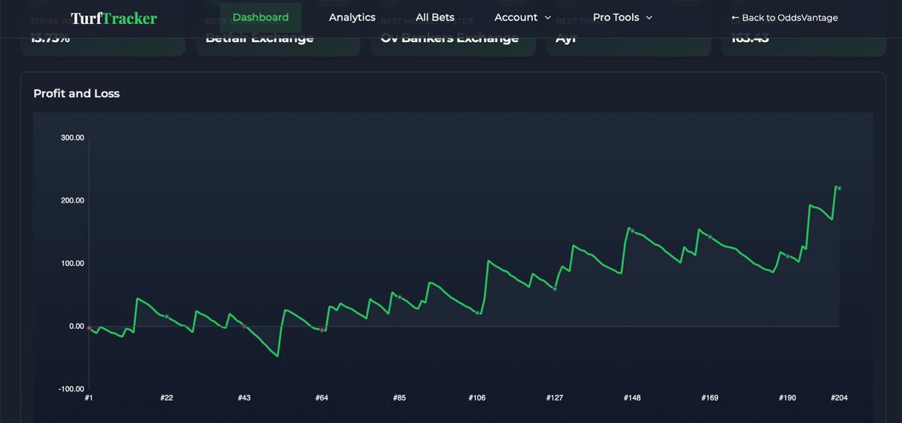Click the chart data point at bet #106
The height and width of the screenshot is (423, 902).
pyautogui.click(x=477, y=313)
